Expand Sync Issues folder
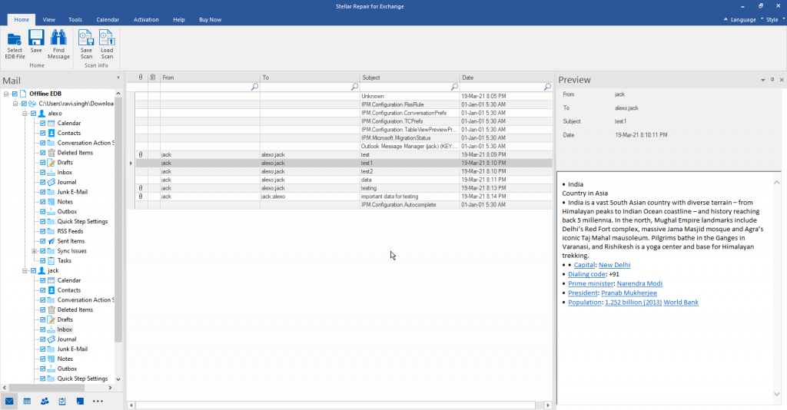The width and height of the screenshot is (787, 410). (34, 250)
